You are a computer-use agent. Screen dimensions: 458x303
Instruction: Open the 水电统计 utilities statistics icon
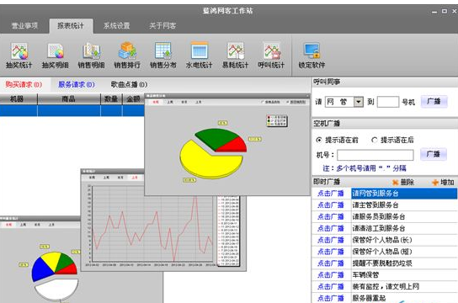coord(200,56)
